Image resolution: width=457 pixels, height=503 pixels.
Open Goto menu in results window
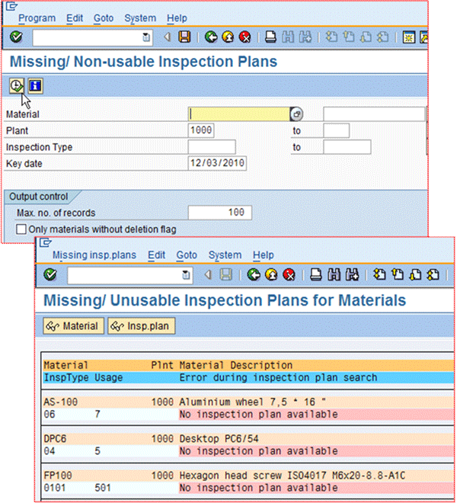pos(187,255)
